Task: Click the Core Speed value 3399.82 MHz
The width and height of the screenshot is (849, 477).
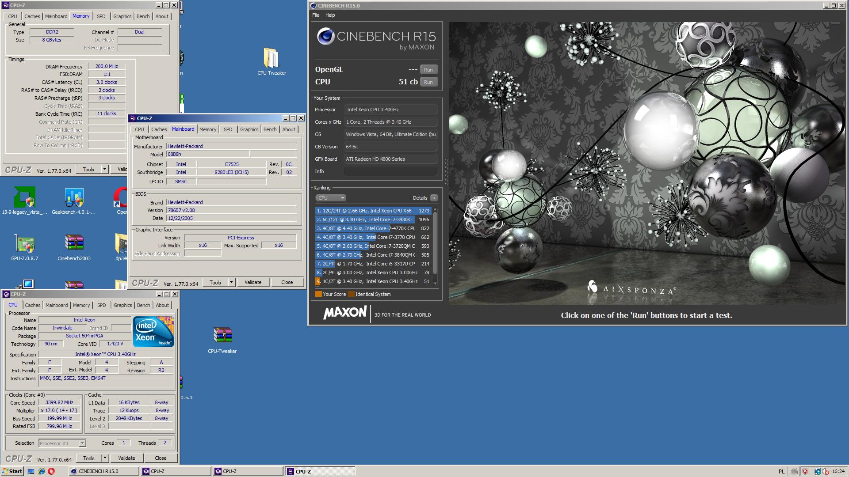Action: coord(59,402)
